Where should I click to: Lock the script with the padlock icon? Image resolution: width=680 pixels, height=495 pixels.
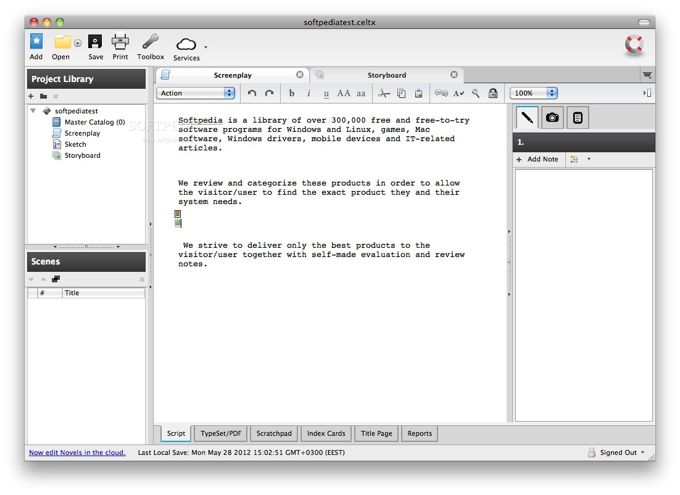pyautogui.click(x=493, y=93)
